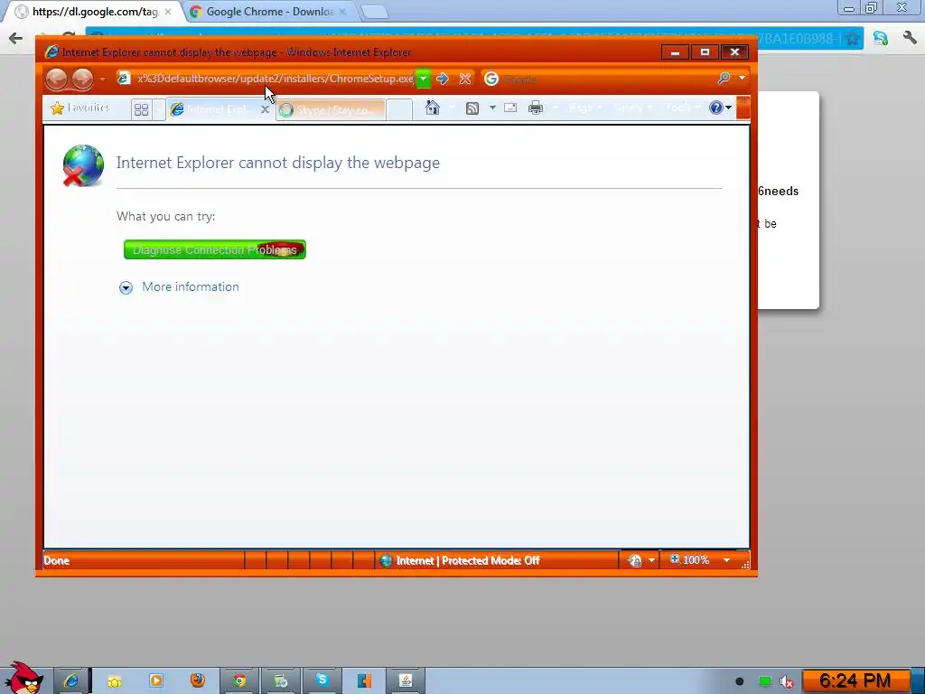This screenshot has width=925, height=694.
Task: Click the Angry Birds Start button
Action: [x=23, y=678]
